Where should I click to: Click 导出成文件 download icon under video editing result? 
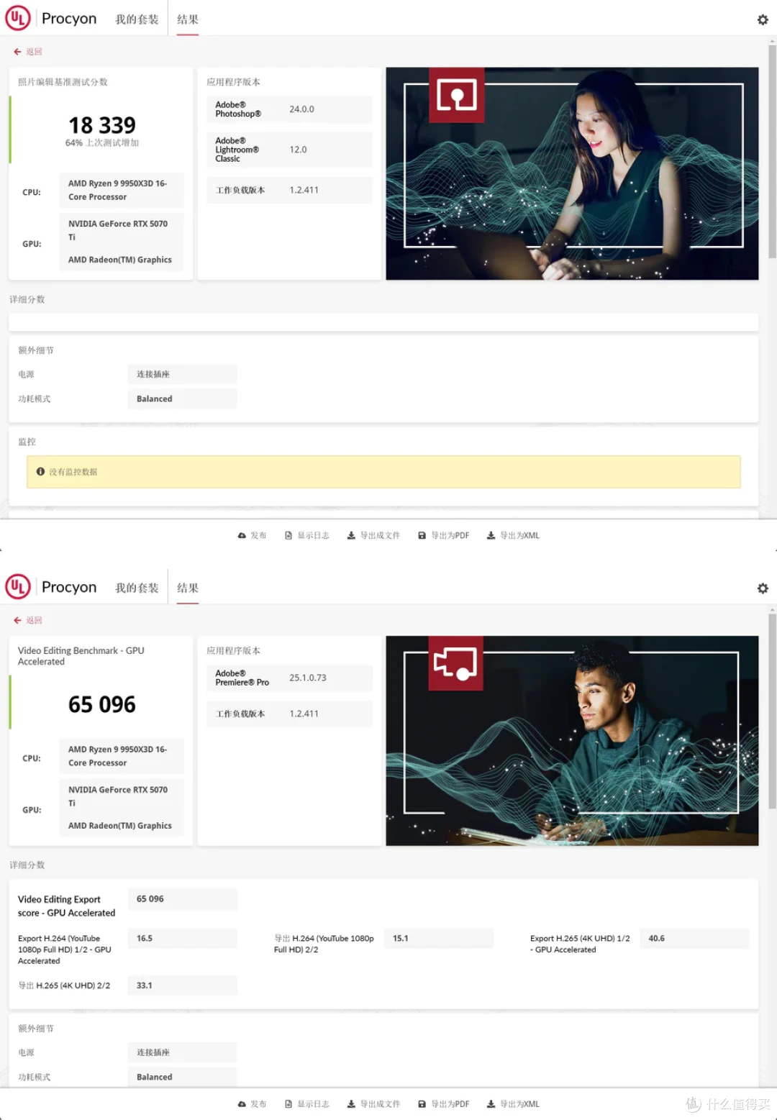pyautogui.click(x=351, y=1104)
